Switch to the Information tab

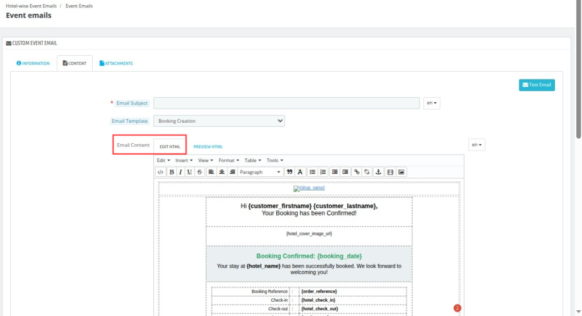point(33,64)
